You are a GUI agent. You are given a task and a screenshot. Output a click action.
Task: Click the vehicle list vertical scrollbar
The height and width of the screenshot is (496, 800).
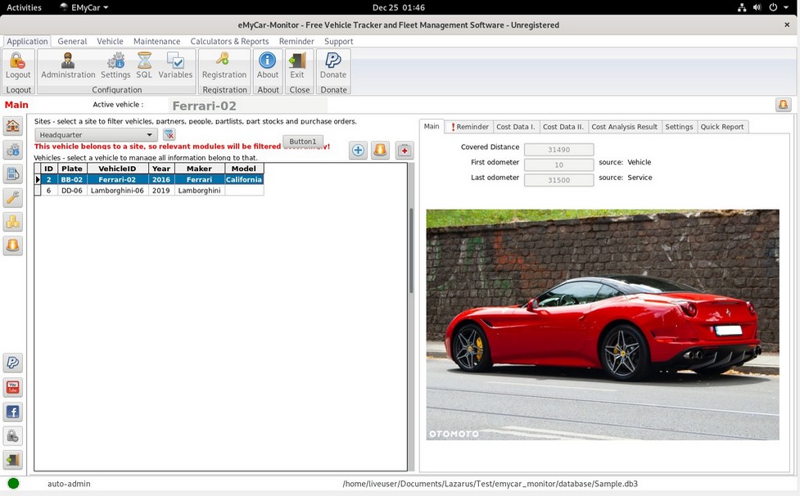(x=411, y=250)
